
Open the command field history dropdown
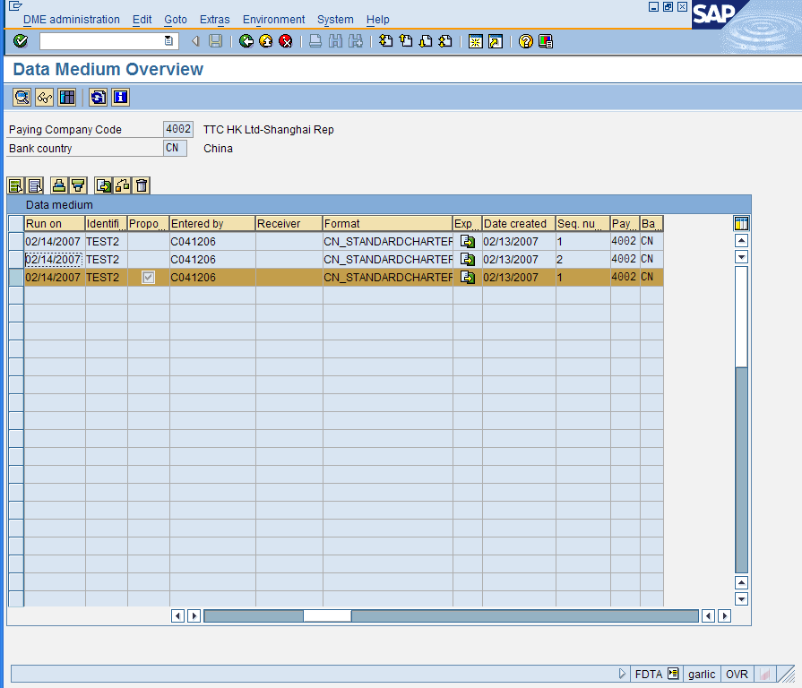tap(168, 40)
